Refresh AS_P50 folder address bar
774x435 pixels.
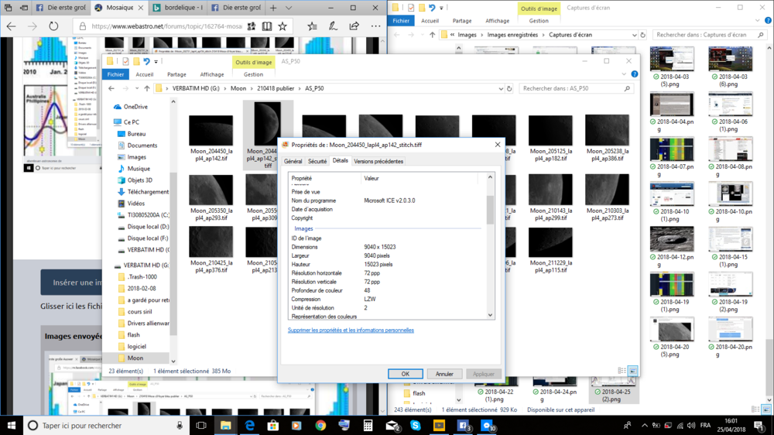tap(509, 88)
